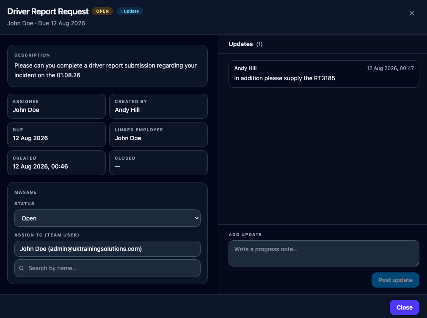Click the progress note textarea resize handle

[x=417, y=264]
